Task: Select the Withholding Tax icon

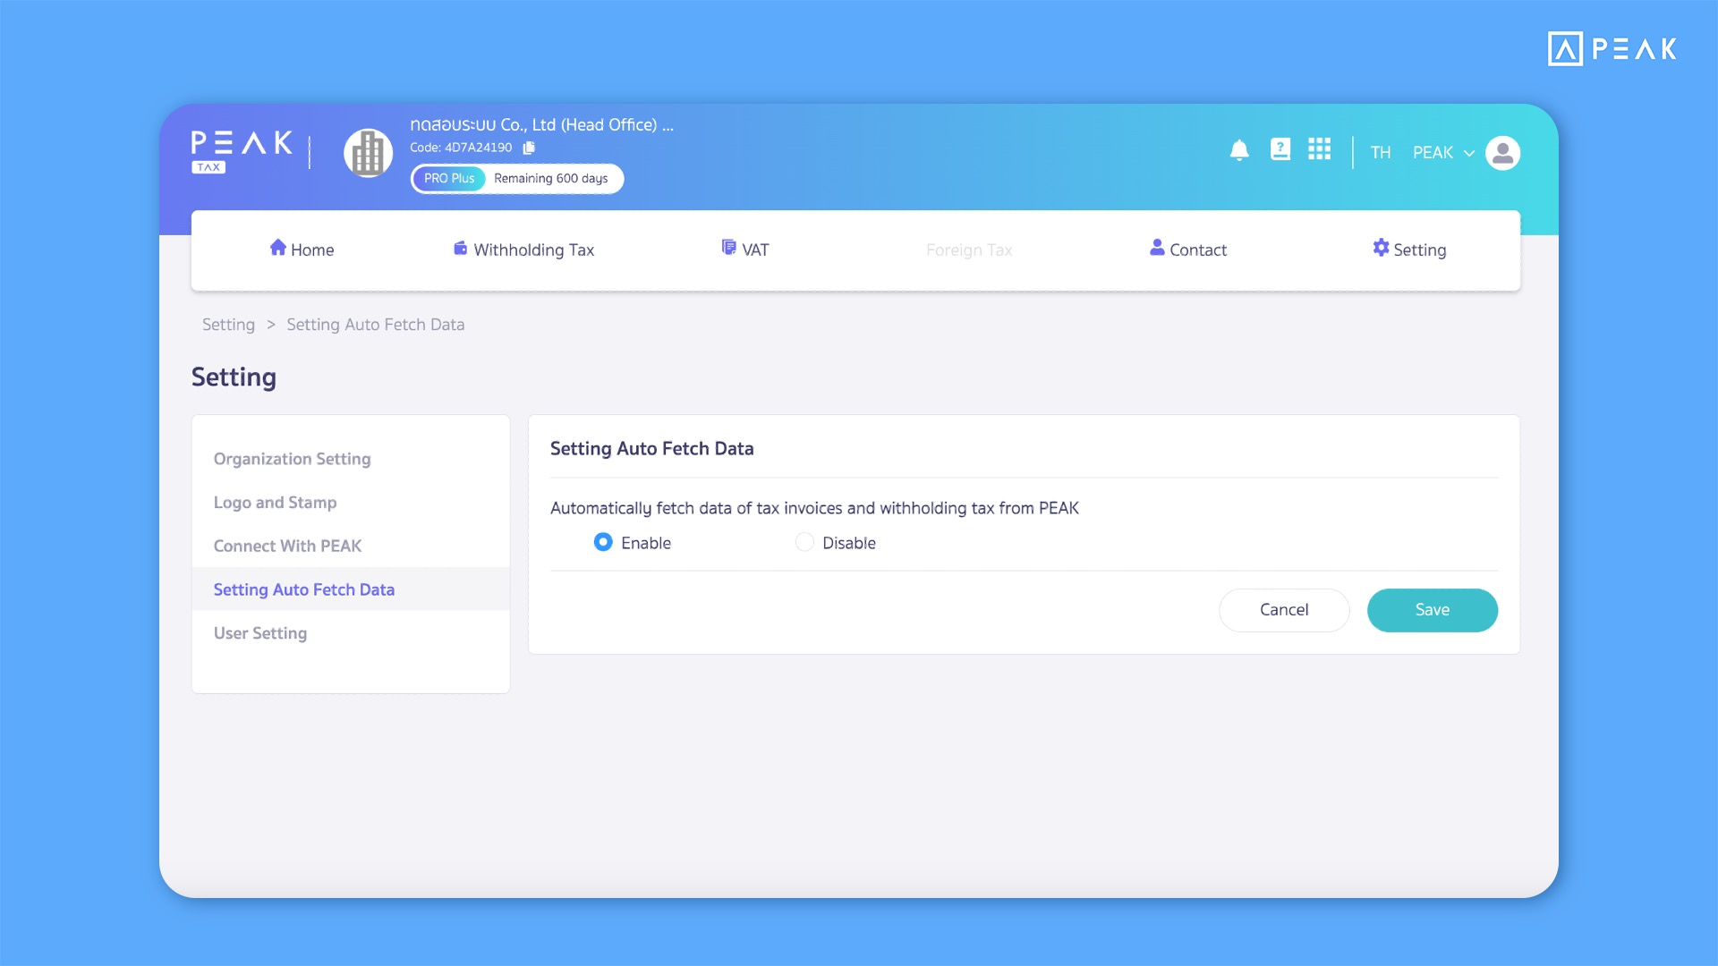Action: tap(459, 249)
